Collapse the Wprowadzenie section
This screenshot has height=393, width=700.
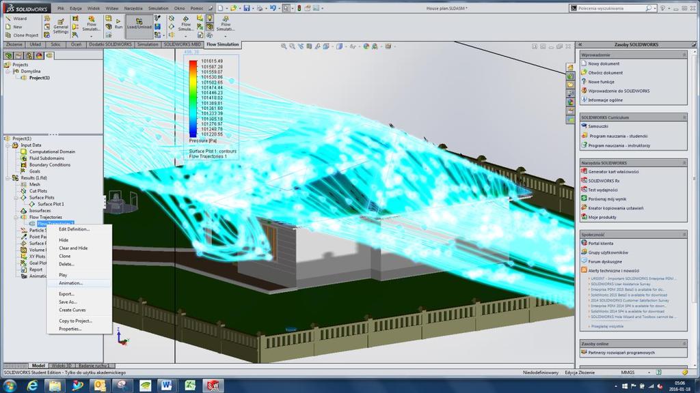(684, 55)
